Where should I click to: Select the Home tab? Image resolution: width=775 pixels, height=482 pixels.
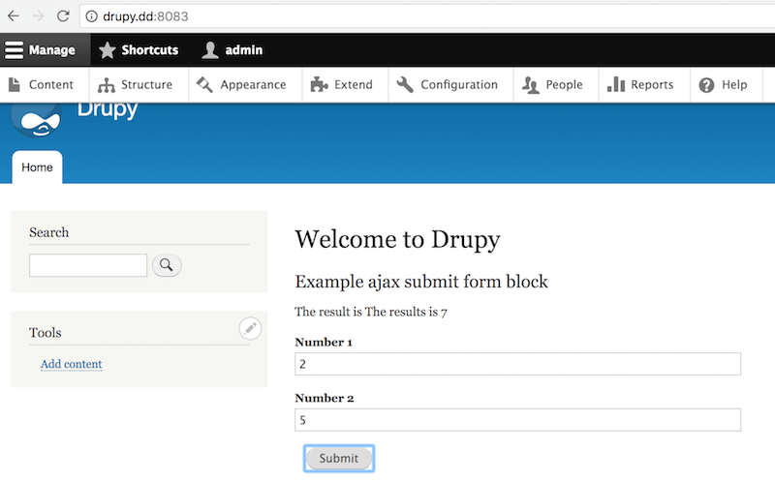37,167
